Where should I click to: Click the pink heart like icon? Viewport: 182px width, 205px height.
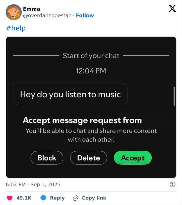(10, 198)
